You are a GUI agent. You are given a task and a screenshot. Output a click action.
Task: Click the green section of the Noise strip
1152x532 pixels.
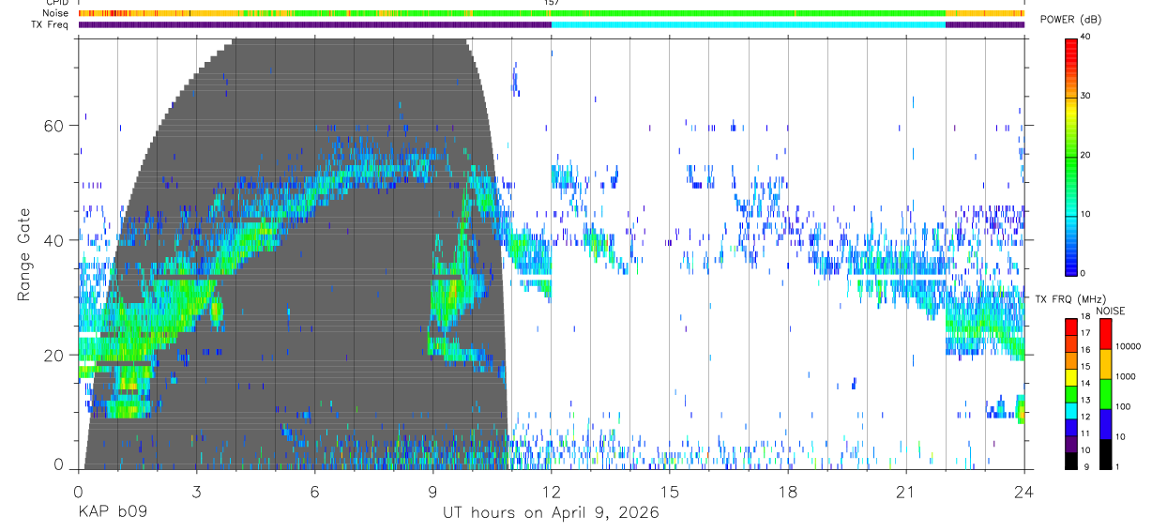pyautogui.click(x=748, y=13)
